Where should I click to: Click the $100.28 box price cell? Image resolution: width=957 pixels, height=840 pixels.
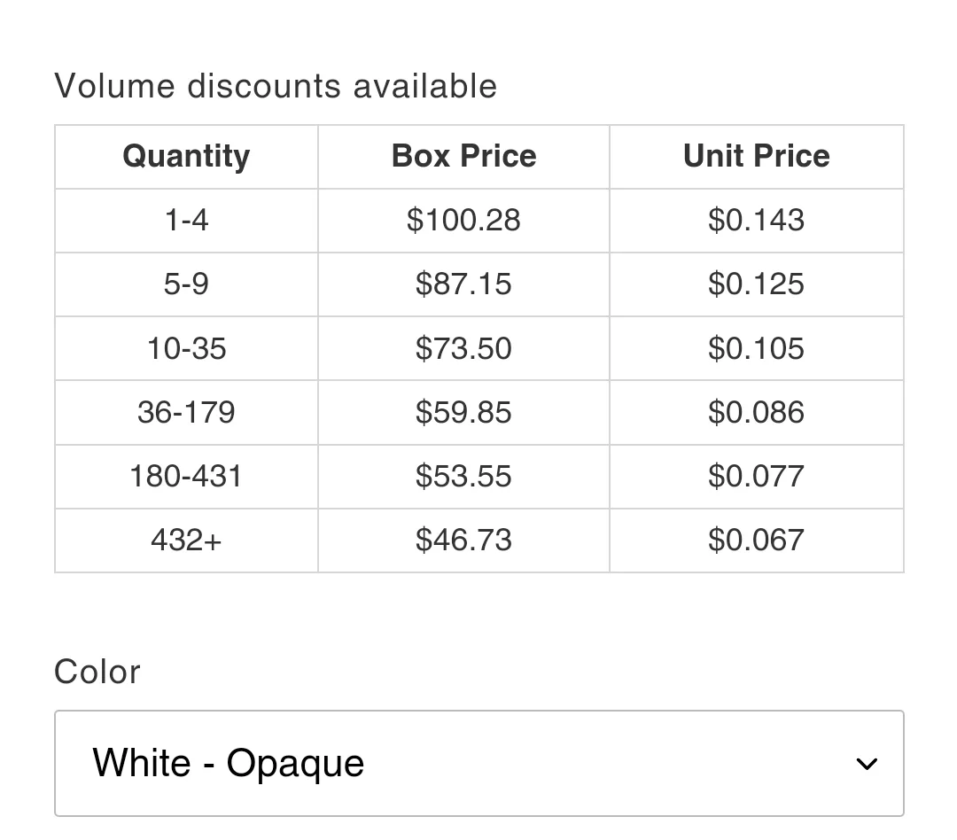pyautogui.click(x=463, y=220)
